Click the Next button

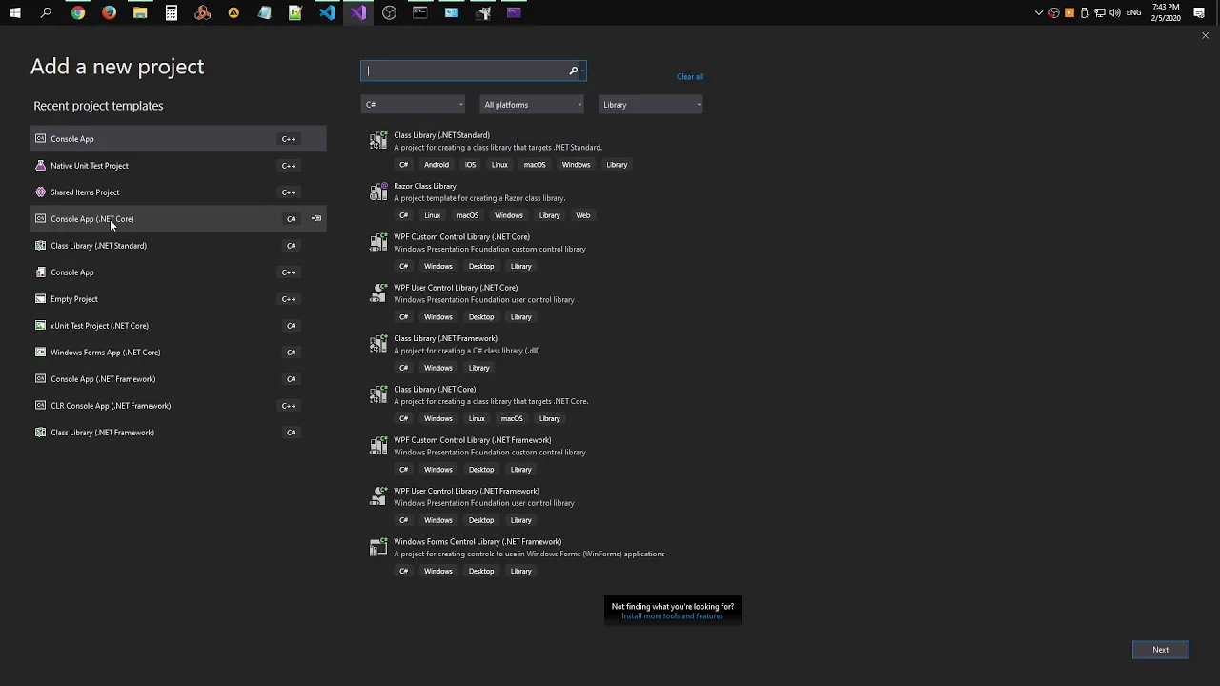click(1160, 650)
